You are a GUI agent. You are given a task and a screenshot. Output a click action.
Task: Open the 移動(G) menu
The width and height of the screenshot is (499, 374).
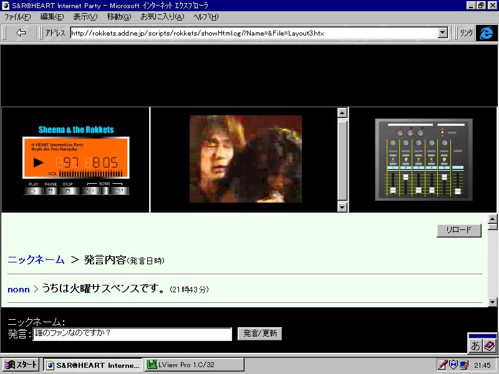[x=119, y=17]
